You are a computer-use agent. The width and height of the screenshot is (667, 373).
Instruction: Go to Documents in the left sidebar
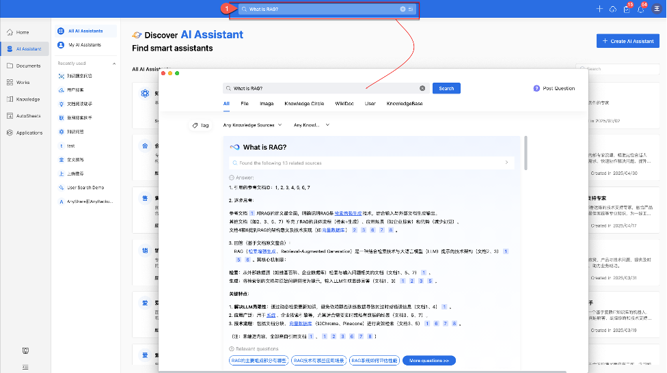click(x=28, y=66)
